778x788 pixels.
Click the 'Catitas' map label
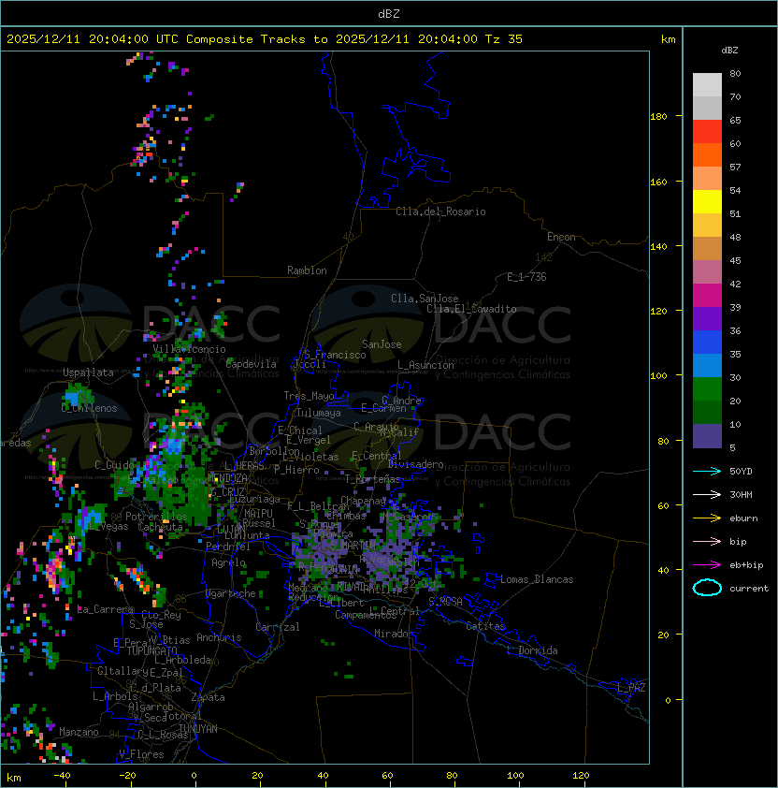[485, 626]
